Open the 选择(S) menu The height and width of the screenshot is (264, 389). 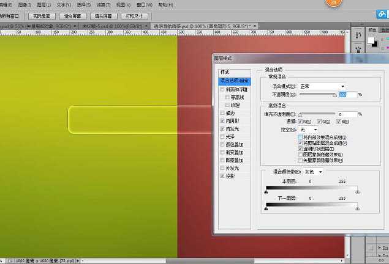point(83,5)
